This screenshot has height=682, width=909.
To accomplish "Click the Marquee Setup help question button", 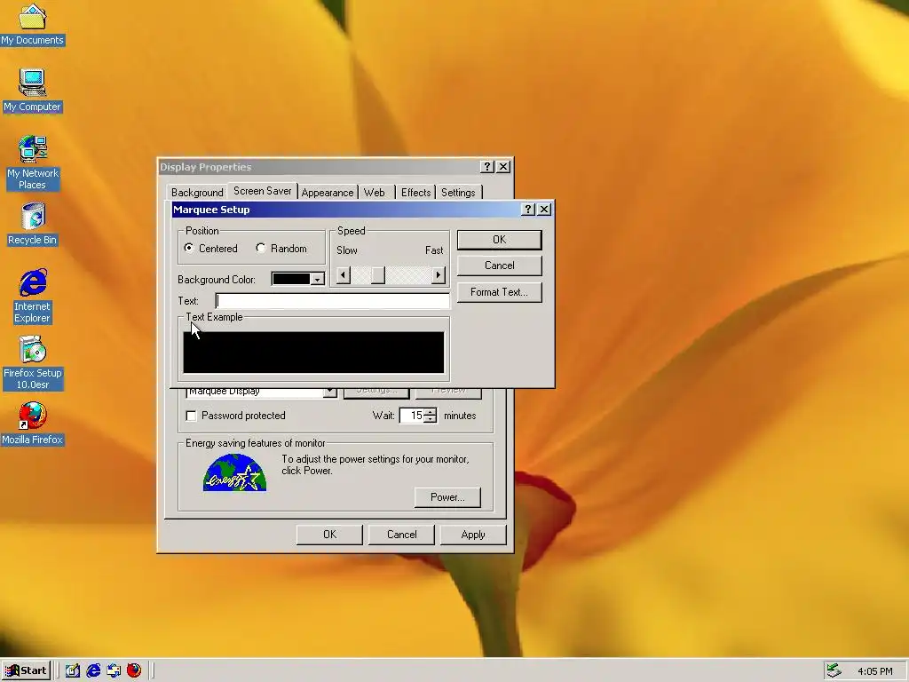I will pyautogui.click(x=528, y=210).
